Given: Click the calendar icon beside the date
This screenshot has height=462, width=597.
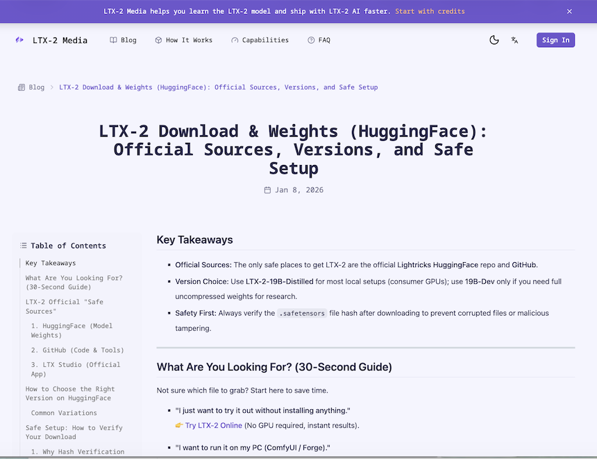Looking at the screenshot, I should click(x=268, y=190).
